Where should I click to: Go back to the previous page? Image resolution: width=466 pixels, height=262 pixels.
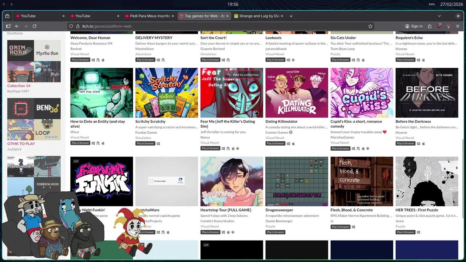(17, 26)
